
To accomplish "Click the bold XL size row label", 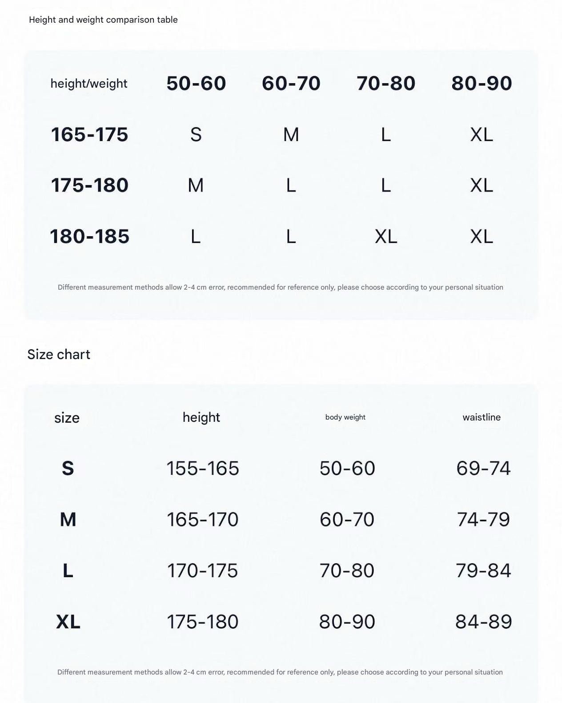I will (x=68, y=622).
